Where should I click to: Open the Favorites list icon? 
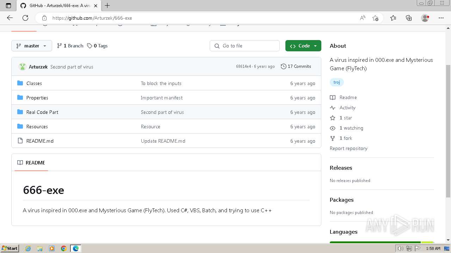[393, 18]
